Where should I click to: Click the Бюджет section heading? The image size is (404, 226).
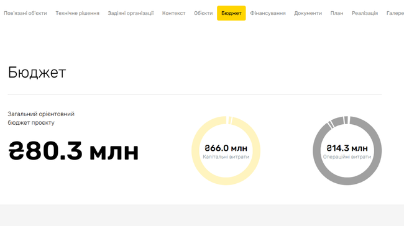pyautogui.click(x=37, y=73)
